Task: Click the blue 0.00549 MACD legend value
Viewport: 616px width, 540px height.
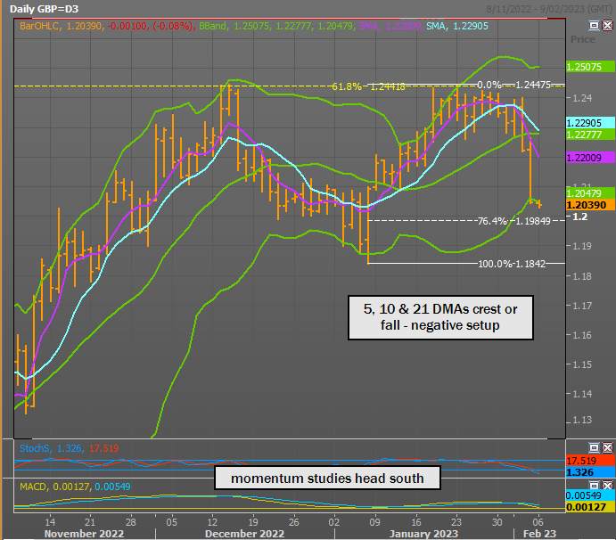Action: [x=112, y=487]
